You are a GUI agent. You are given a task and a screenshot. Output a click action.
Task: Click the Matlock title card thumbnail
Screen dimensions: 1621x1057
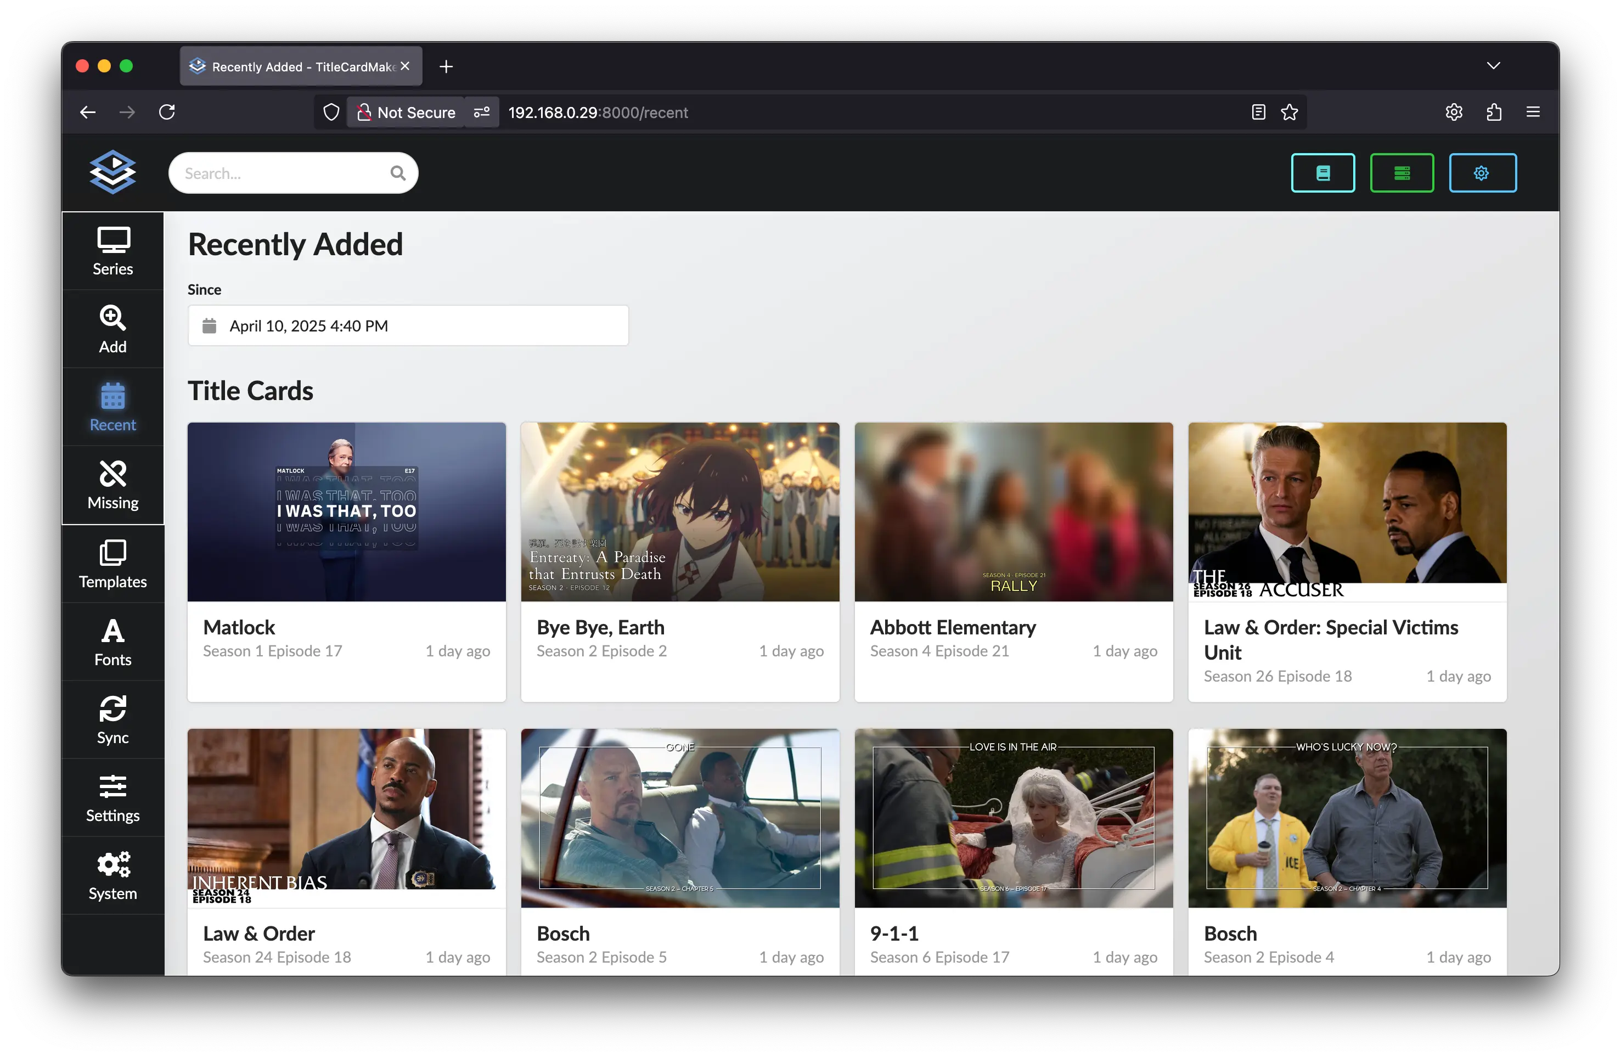click(346, 512)
